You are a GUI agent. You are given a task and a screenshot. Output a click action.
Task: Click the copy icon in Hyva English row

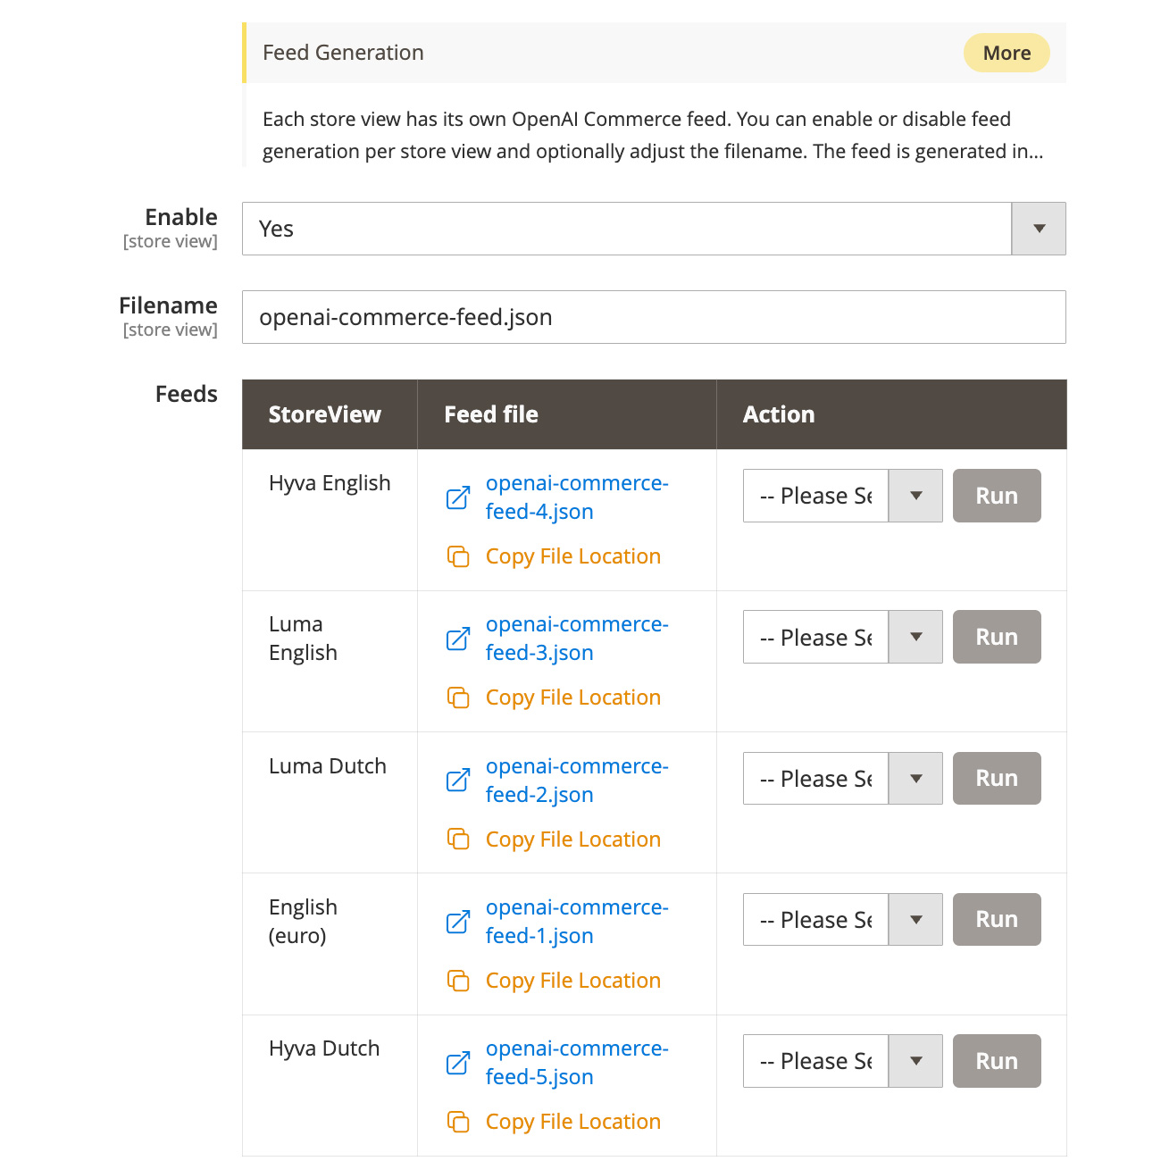(458, 556)
